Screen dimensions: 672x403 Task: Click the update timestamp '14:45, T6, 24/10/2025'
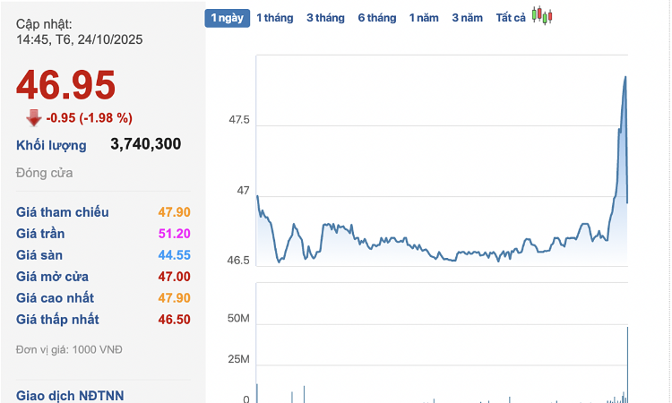click(x=79, y=39)
